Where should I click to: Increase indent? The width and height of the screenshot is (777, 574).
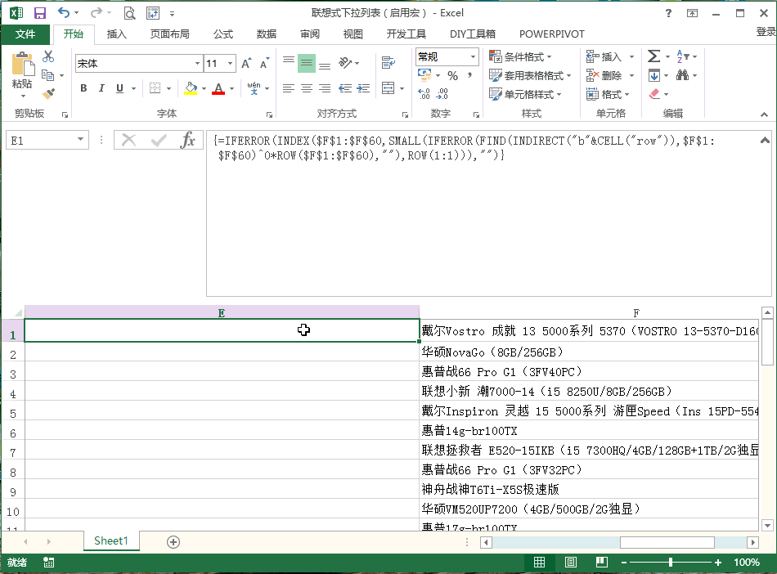click(363, 88)
